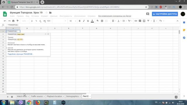
Task: Open the Functions sigma dropdown
Action: (155, 21)
